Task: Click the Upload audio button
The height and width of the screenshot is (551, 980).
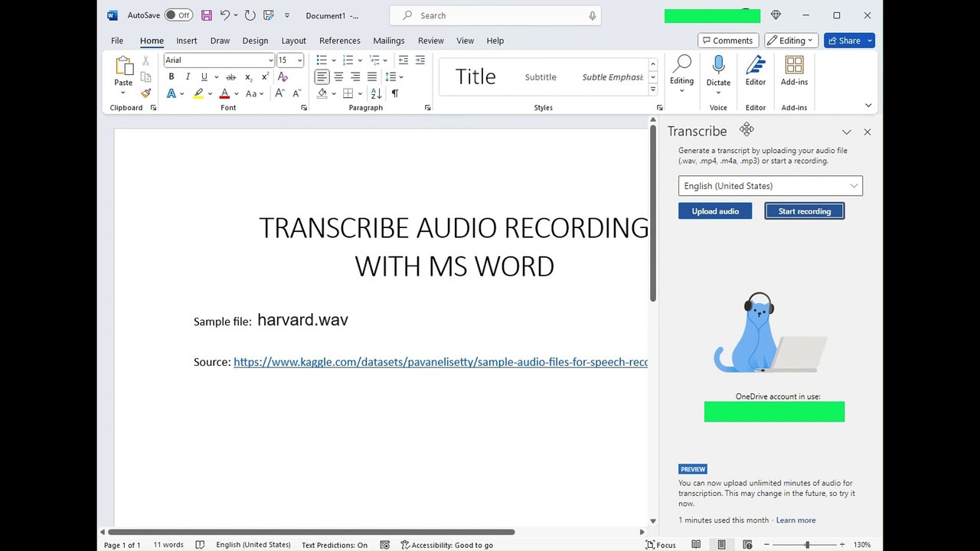Action: (x=715, y=211)
